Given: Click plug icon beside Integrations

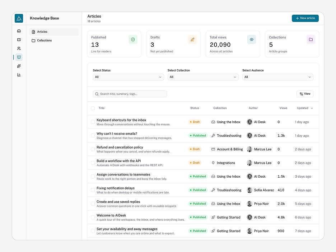Looking at the screenshot, I should (x=213, y=163).
